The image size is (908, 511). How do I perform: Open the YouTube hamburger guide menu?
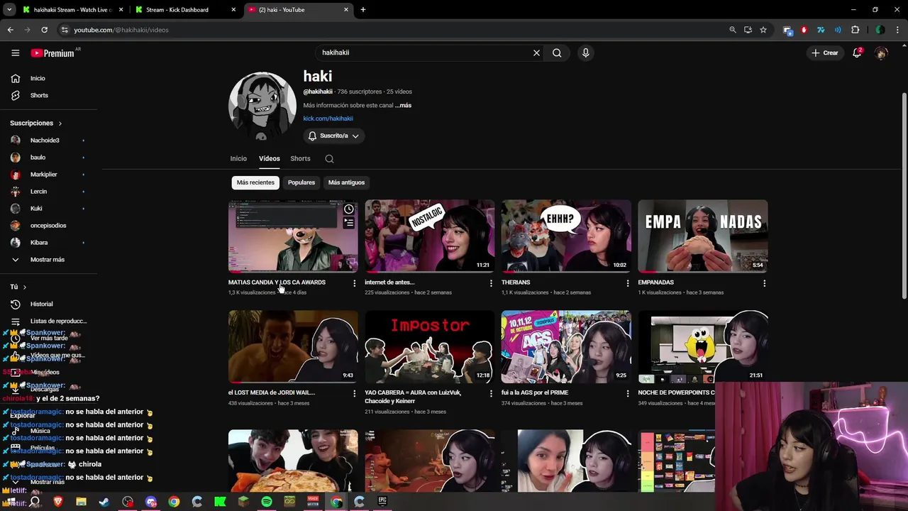15,53
